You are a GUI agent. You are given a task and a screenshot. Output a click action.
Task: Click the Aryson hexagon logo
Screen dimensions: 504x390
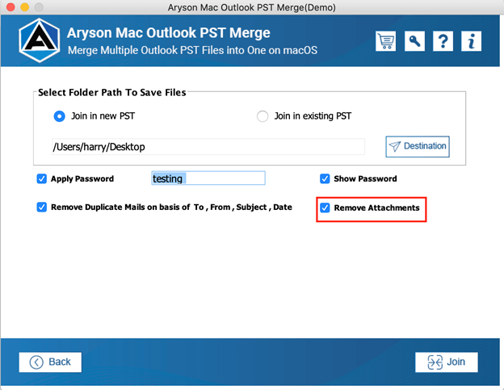pyautogui.click(x=40, y=40)
